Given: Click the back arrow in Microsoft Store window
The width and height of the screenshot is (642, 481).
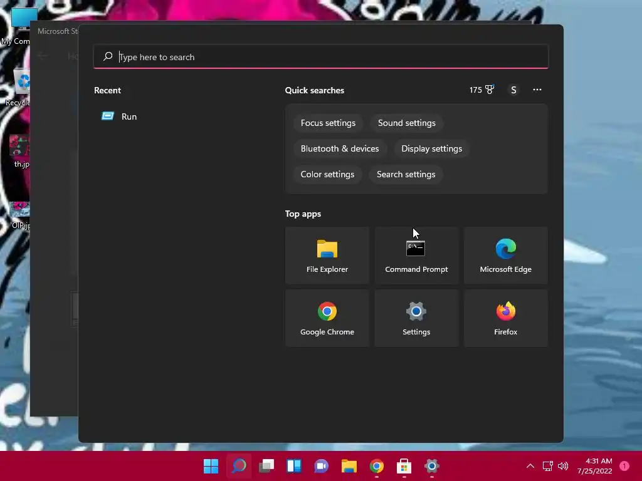Looking at the screenshot, I should 43,56.
